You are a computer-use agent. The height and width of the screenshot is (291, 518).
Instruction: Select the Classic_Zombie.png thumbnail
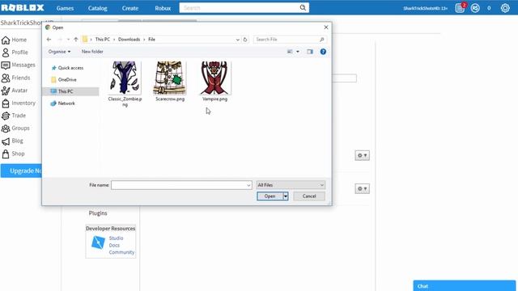click(x=125, y=78)
